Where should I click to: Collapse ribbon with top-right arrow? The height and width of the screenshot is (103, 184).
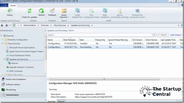click(179, 5)
